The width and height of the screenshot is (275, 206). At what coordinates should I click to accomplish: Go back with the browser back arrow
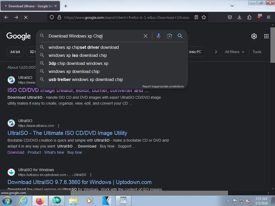pos(6,17)
